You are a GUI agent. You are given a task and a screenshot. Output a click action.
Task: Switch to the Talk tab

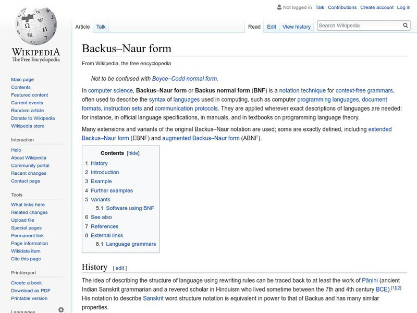coord(100,27)
